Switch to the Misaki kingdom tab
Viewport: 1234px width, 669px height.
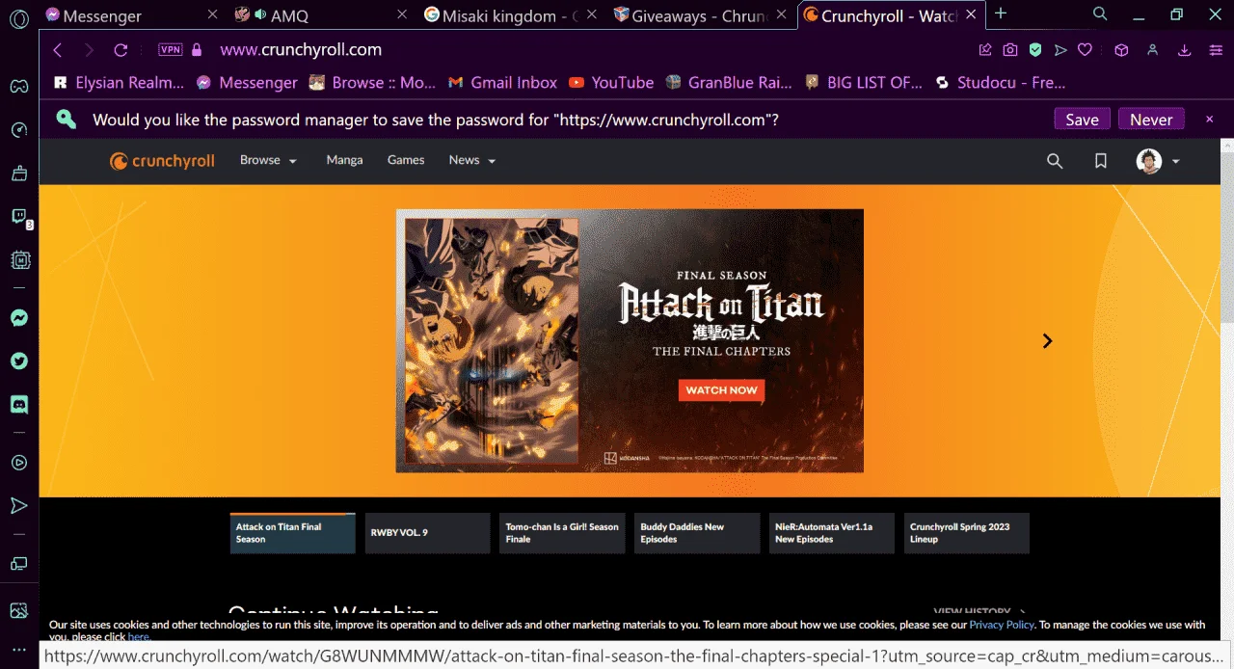pos(511,15)
